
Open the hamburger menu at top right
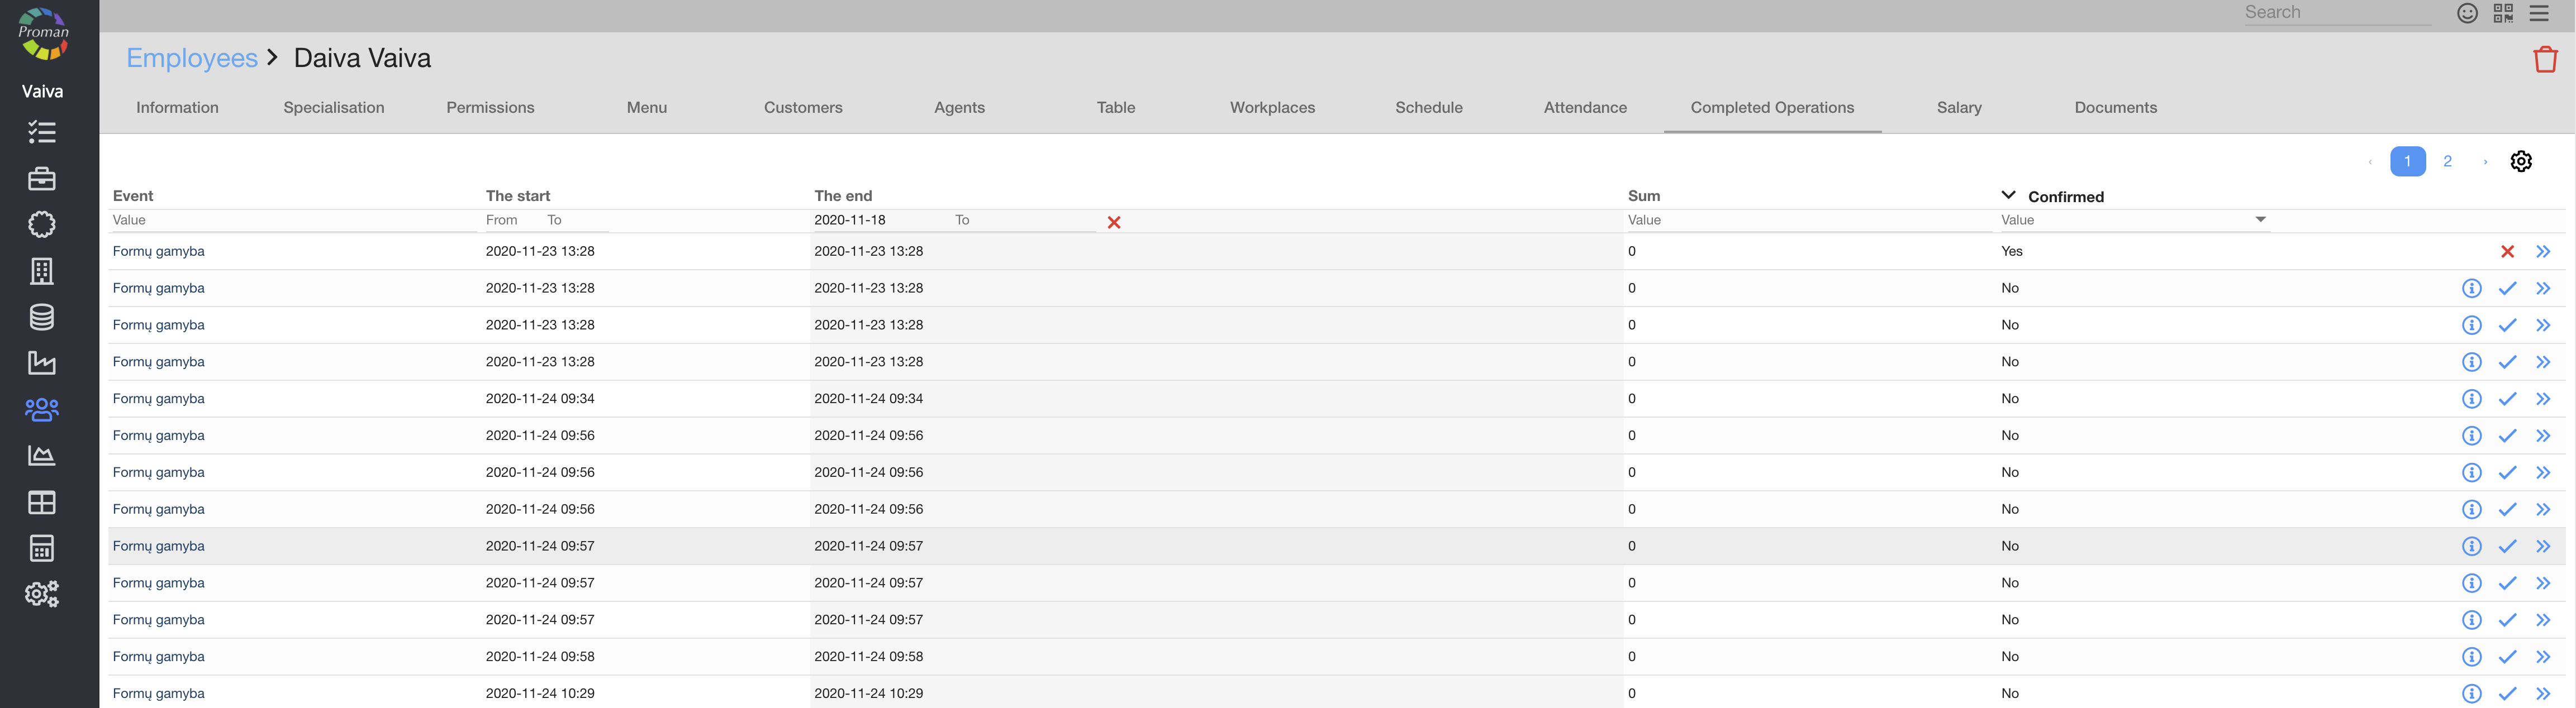[2539, 13]
